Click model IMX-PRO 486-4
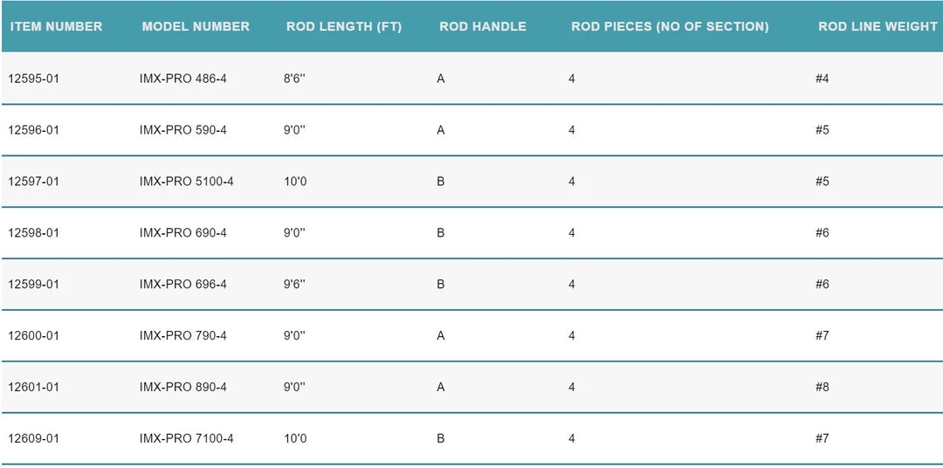The image size is (943, 468). coord(183,79)
